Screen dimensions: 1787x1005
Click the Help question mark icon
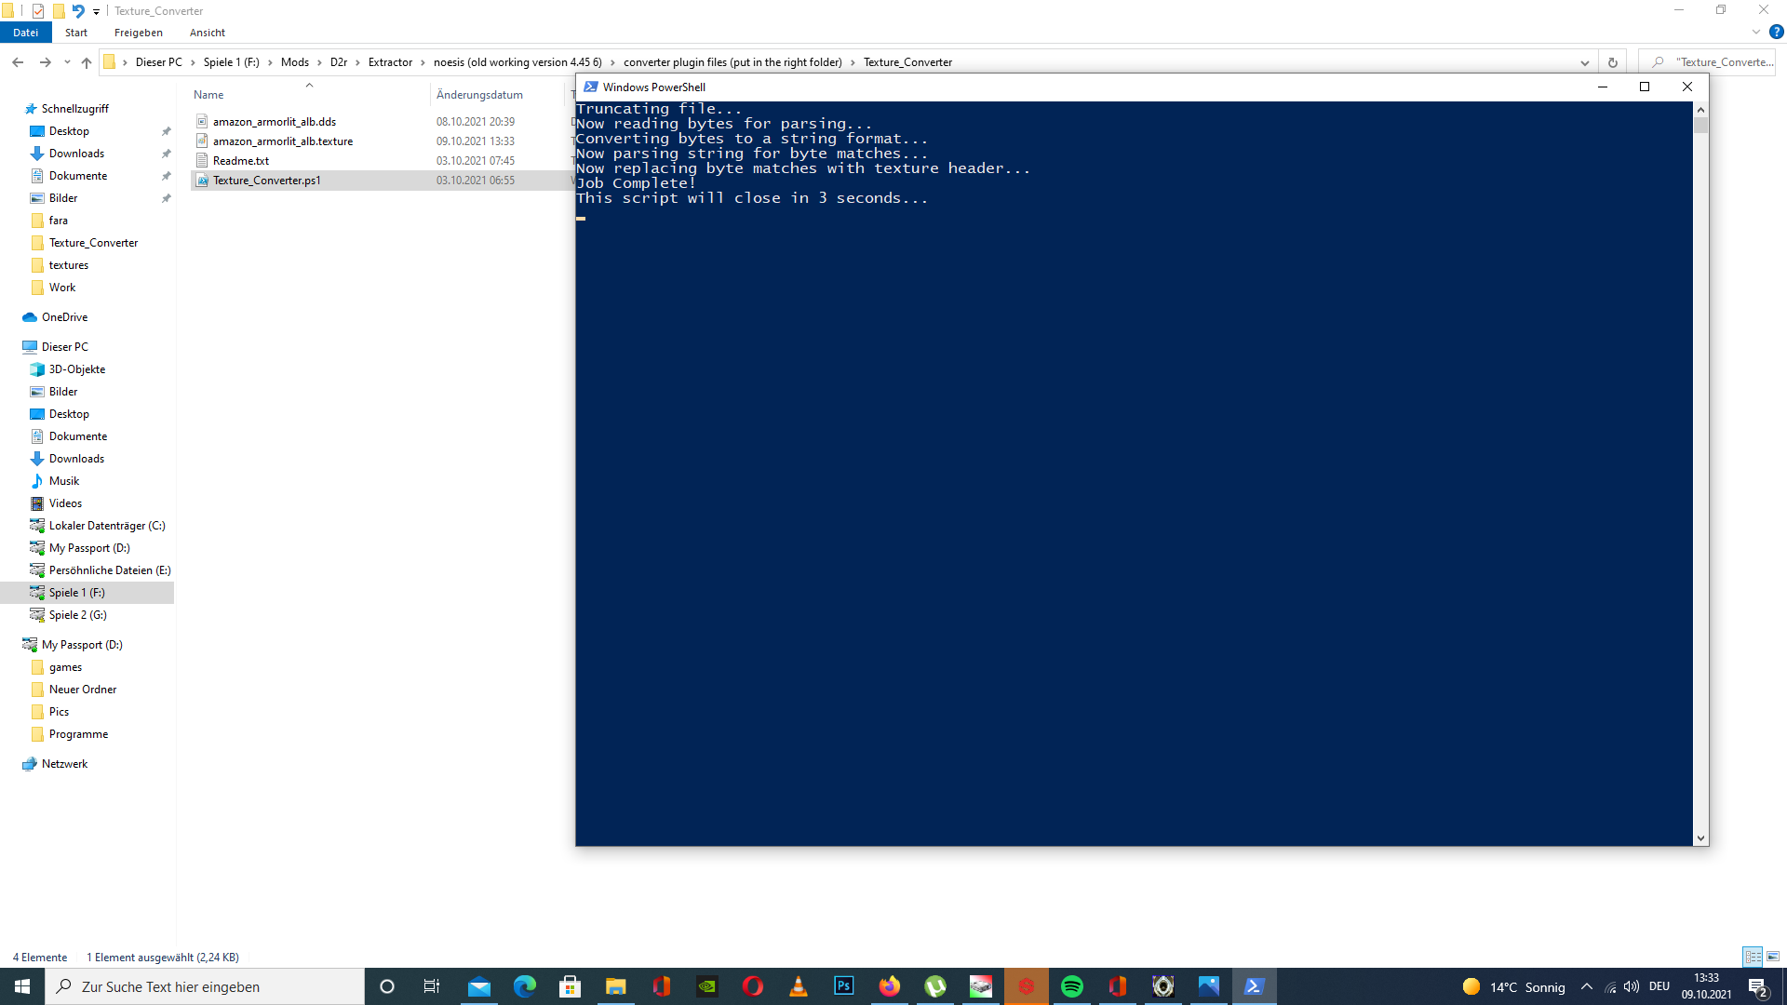click(1776, 32)
